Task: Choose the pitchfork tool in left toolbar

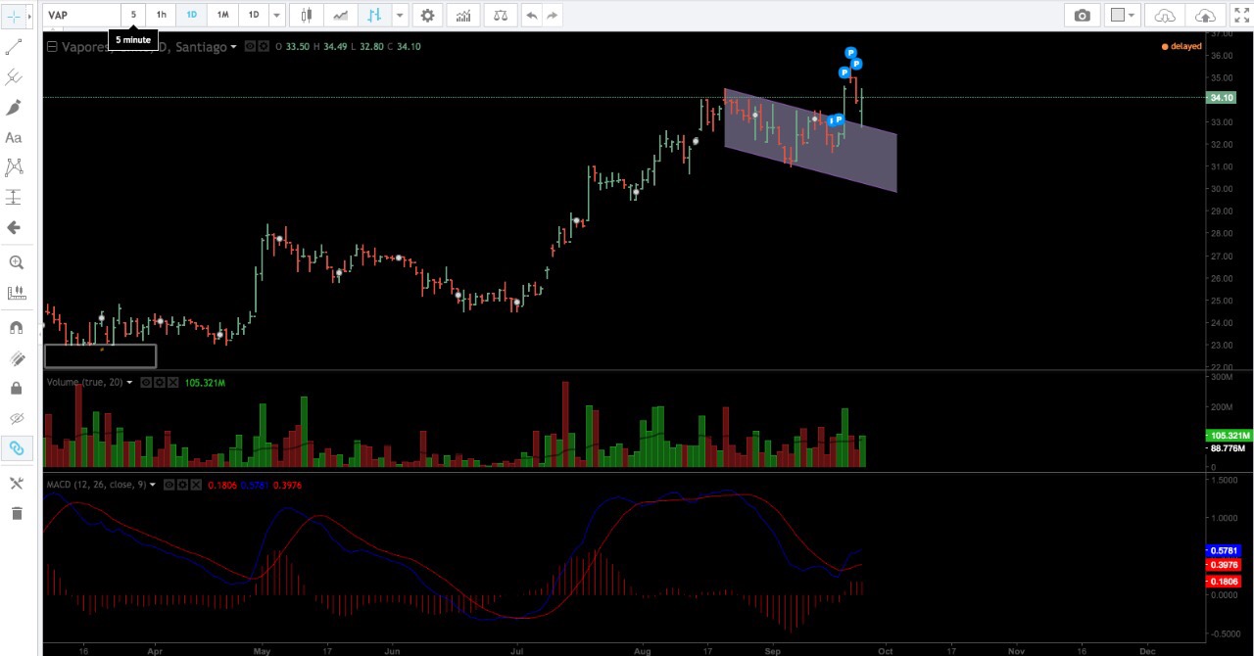Action: tap(14, 76)
